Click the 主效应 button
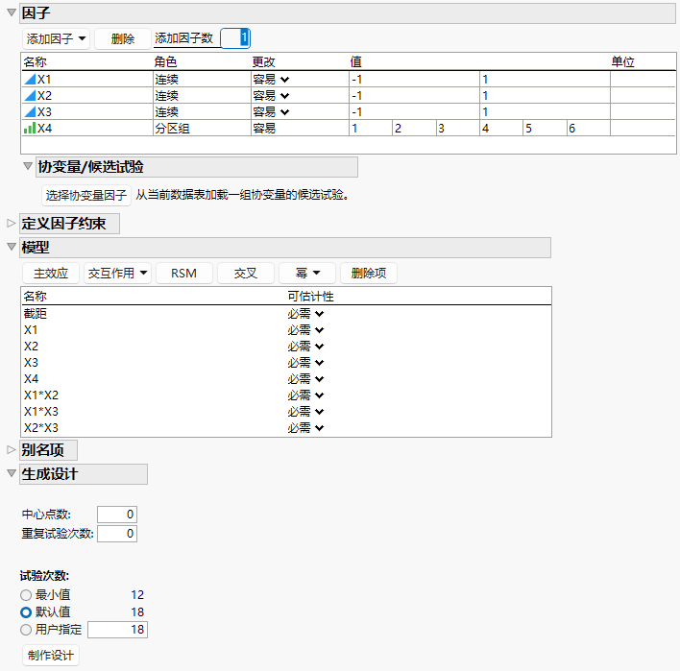This screenshot has height=671, width=680. [x=51, y=273]
